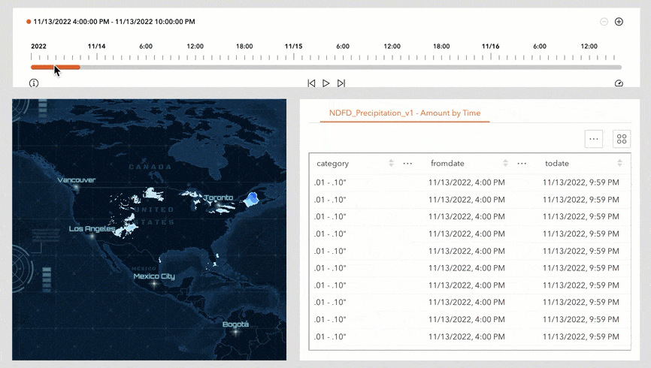The image size is (651, 368).
Task: Open fromdate column ellipsis options
Action: click(522, 163)
